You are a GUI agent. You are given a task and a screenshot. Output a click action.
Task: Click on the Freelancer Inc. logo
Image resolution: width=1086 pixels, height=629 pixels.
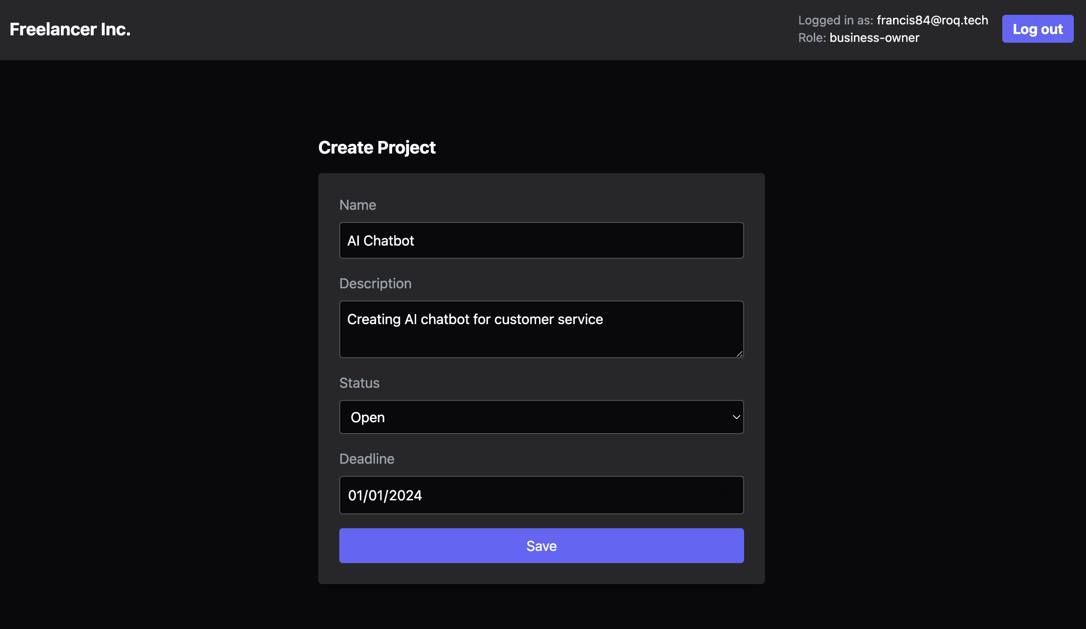70,29
